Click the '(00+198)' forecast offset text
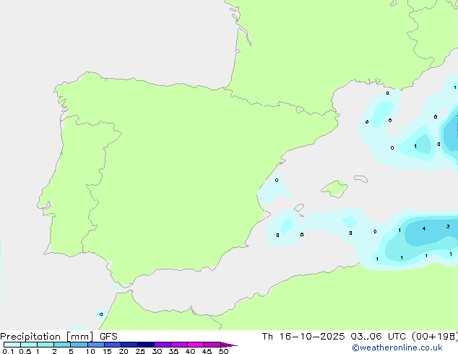Viewport: 458px width, 354px height. point(435,337)
